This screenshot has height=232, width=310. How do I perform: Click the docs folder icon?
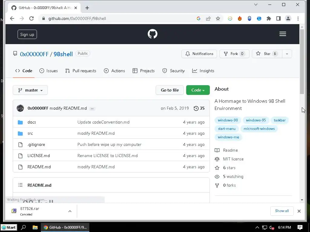click(x=20, y=122)
